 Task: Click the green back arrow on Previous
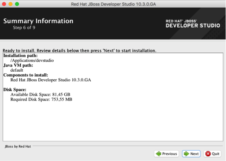click(x=158, y=154)
